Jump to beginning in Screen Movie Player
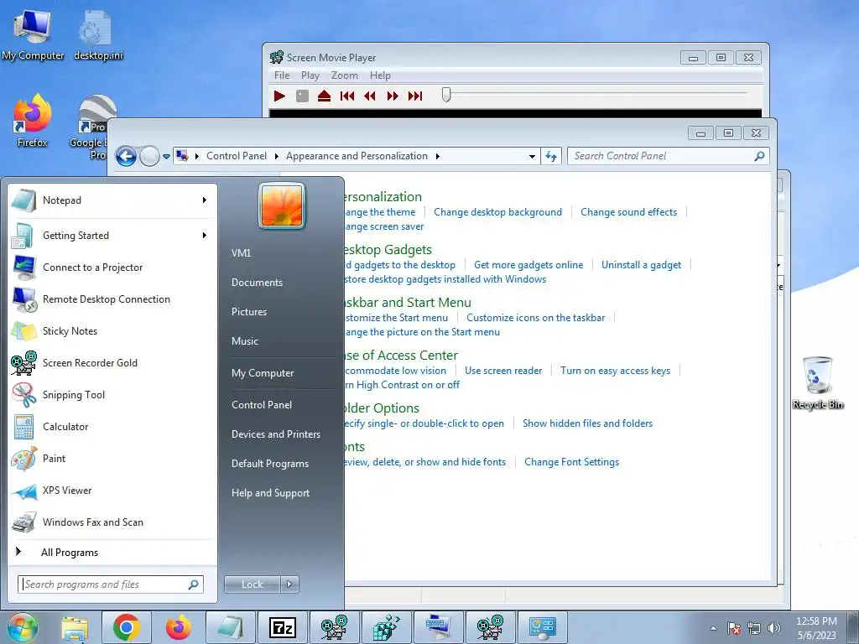This screenshot has height=644, width=859. click(x=346, y=96)
